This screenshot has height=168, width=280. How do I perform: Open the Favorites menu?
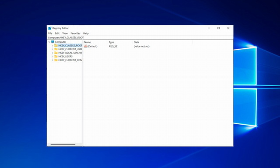75,33
